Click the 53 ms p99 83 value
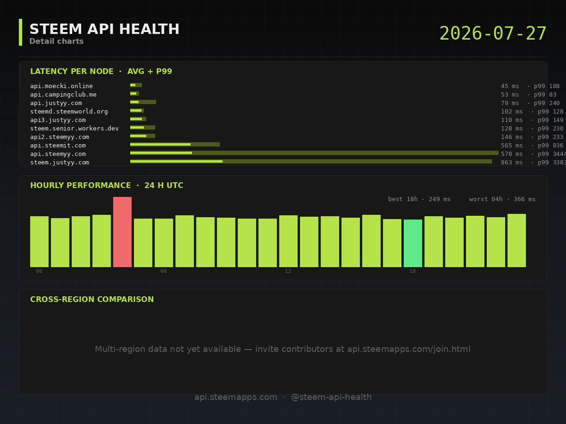 pos(528,94)
